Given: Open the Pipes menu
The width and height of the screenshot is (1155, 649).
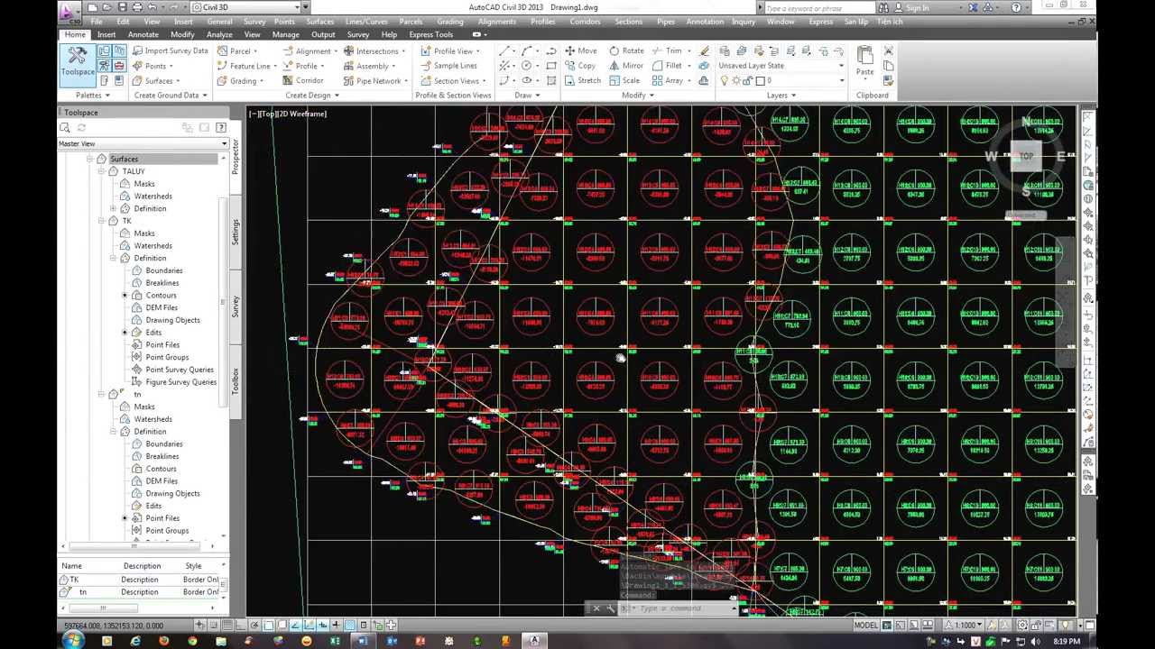Looking at the screenshot, I should pyautogui.click(x=665, y=22).
